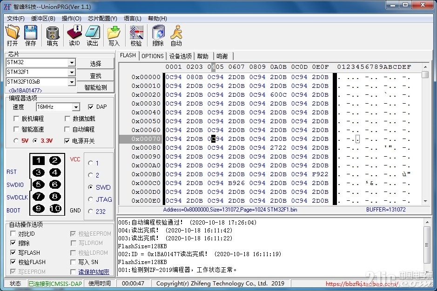Click pin 6 in the connector diagram

(x=55, y=185)
